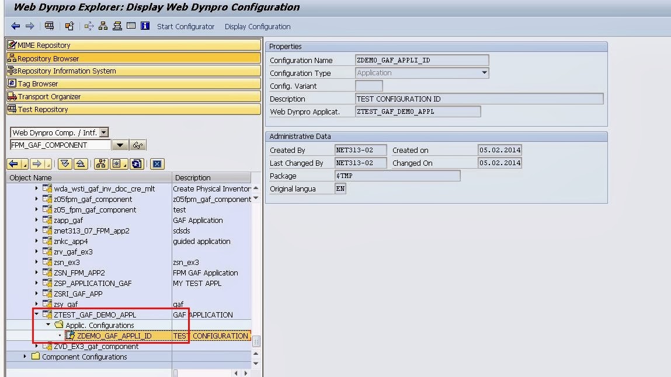The width and height of the screenshot is (671, 377).
Task: Open the Transport Organizer
Action: pos(134,97)
